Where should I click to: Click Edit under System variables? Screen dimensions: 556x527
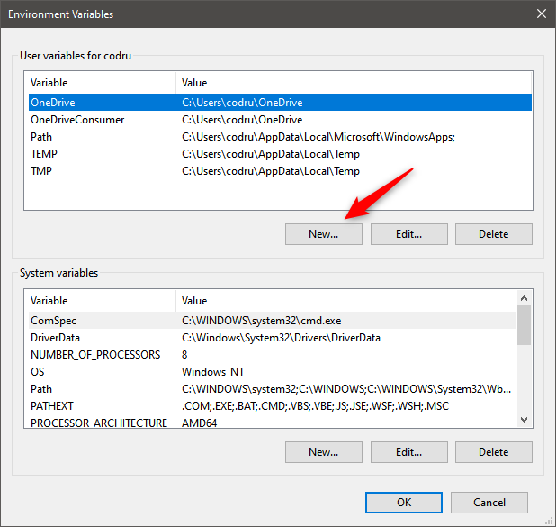(408, 451)
